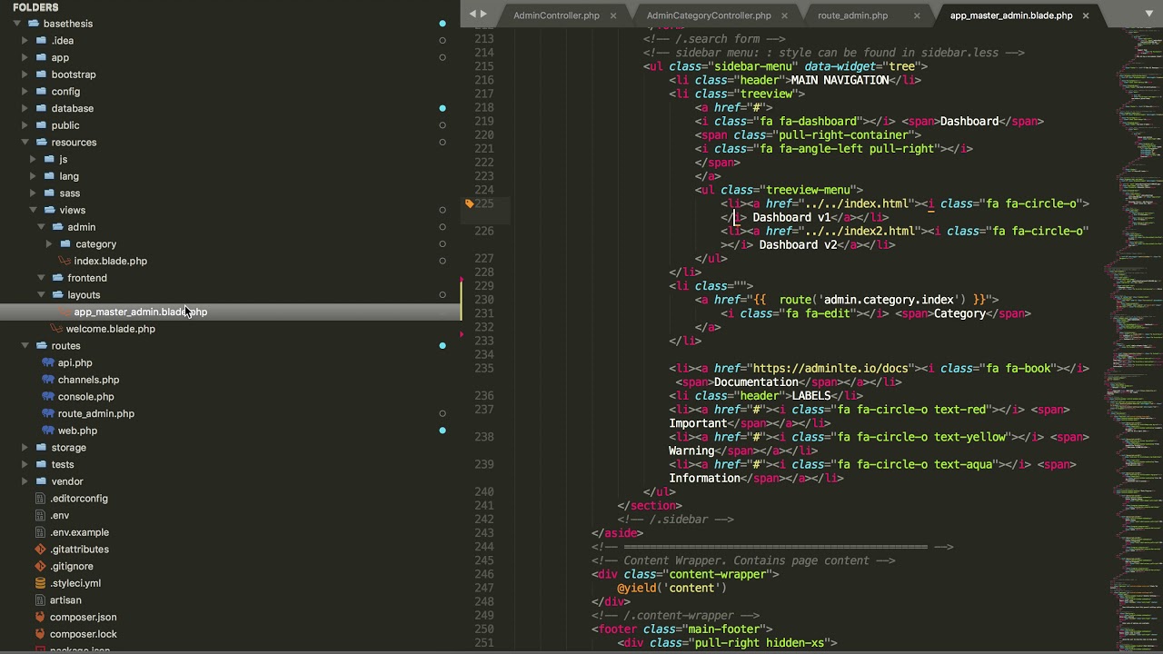Click the bookmark marker on line 225

coord(469,203)
